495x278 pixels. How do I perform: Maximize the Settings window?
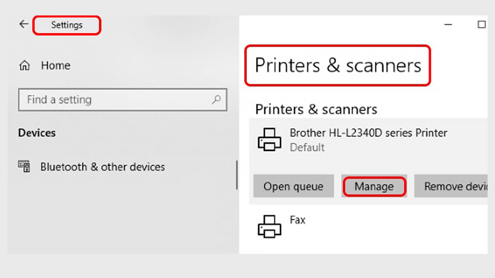[481, 25]
